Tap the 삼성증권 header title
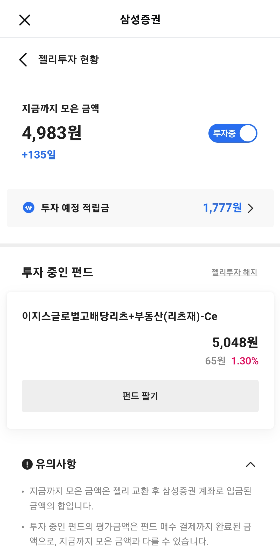Viewport: 280px width, 560px height. pos(140,20)
